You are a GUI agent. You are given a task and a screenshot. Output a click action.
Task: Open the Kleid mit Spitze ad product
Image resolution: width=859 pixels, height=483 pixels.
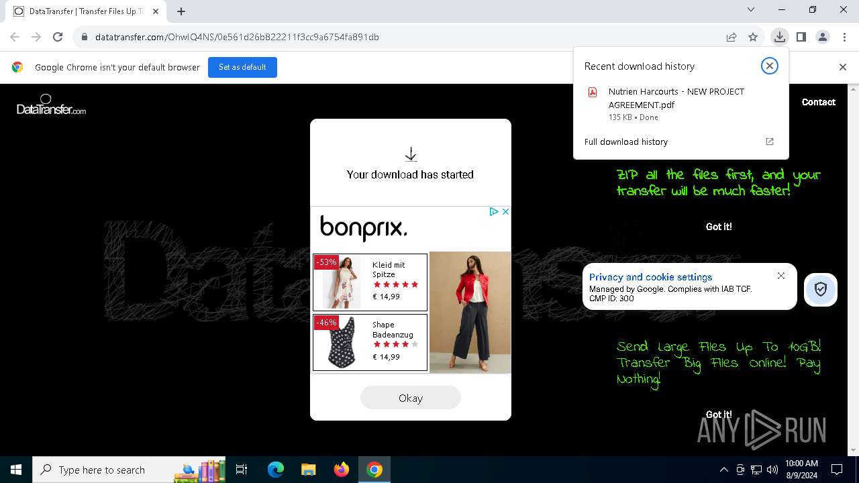pyautogui.click(x=370, y=282)
